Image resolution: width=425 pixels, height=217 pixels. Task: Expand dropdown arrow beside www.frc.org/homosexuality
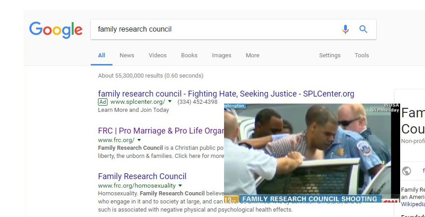180,185
